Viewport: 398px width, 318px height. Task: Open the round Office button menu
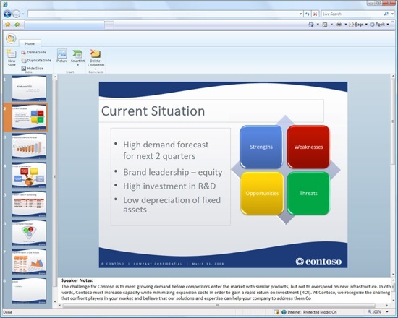click(x=11, y=39)
